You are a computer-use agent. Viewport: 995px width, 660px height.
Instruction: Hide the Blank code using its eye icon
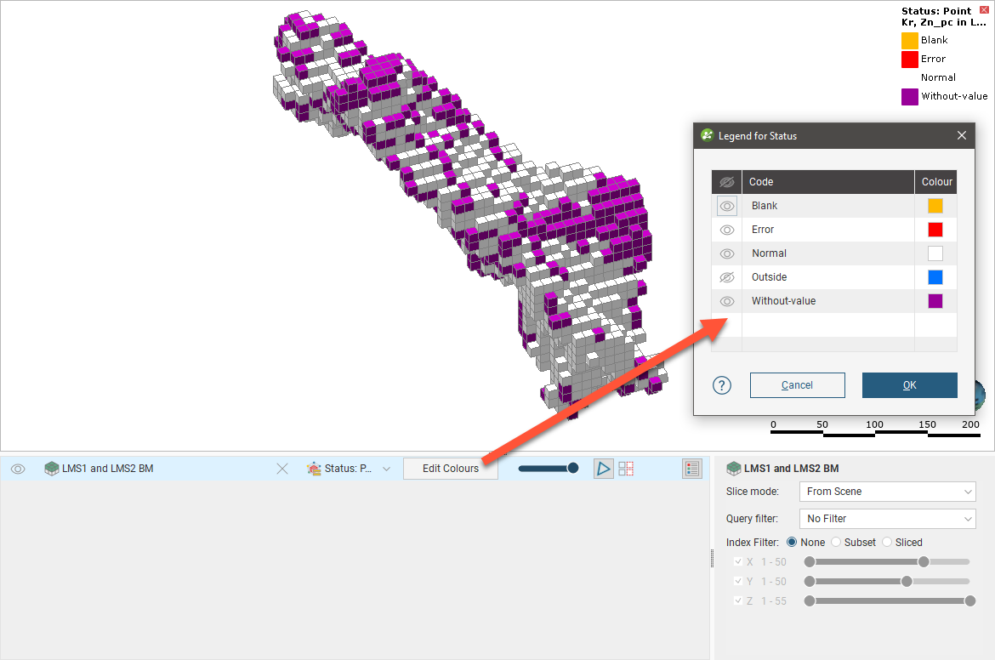point(726,206)
